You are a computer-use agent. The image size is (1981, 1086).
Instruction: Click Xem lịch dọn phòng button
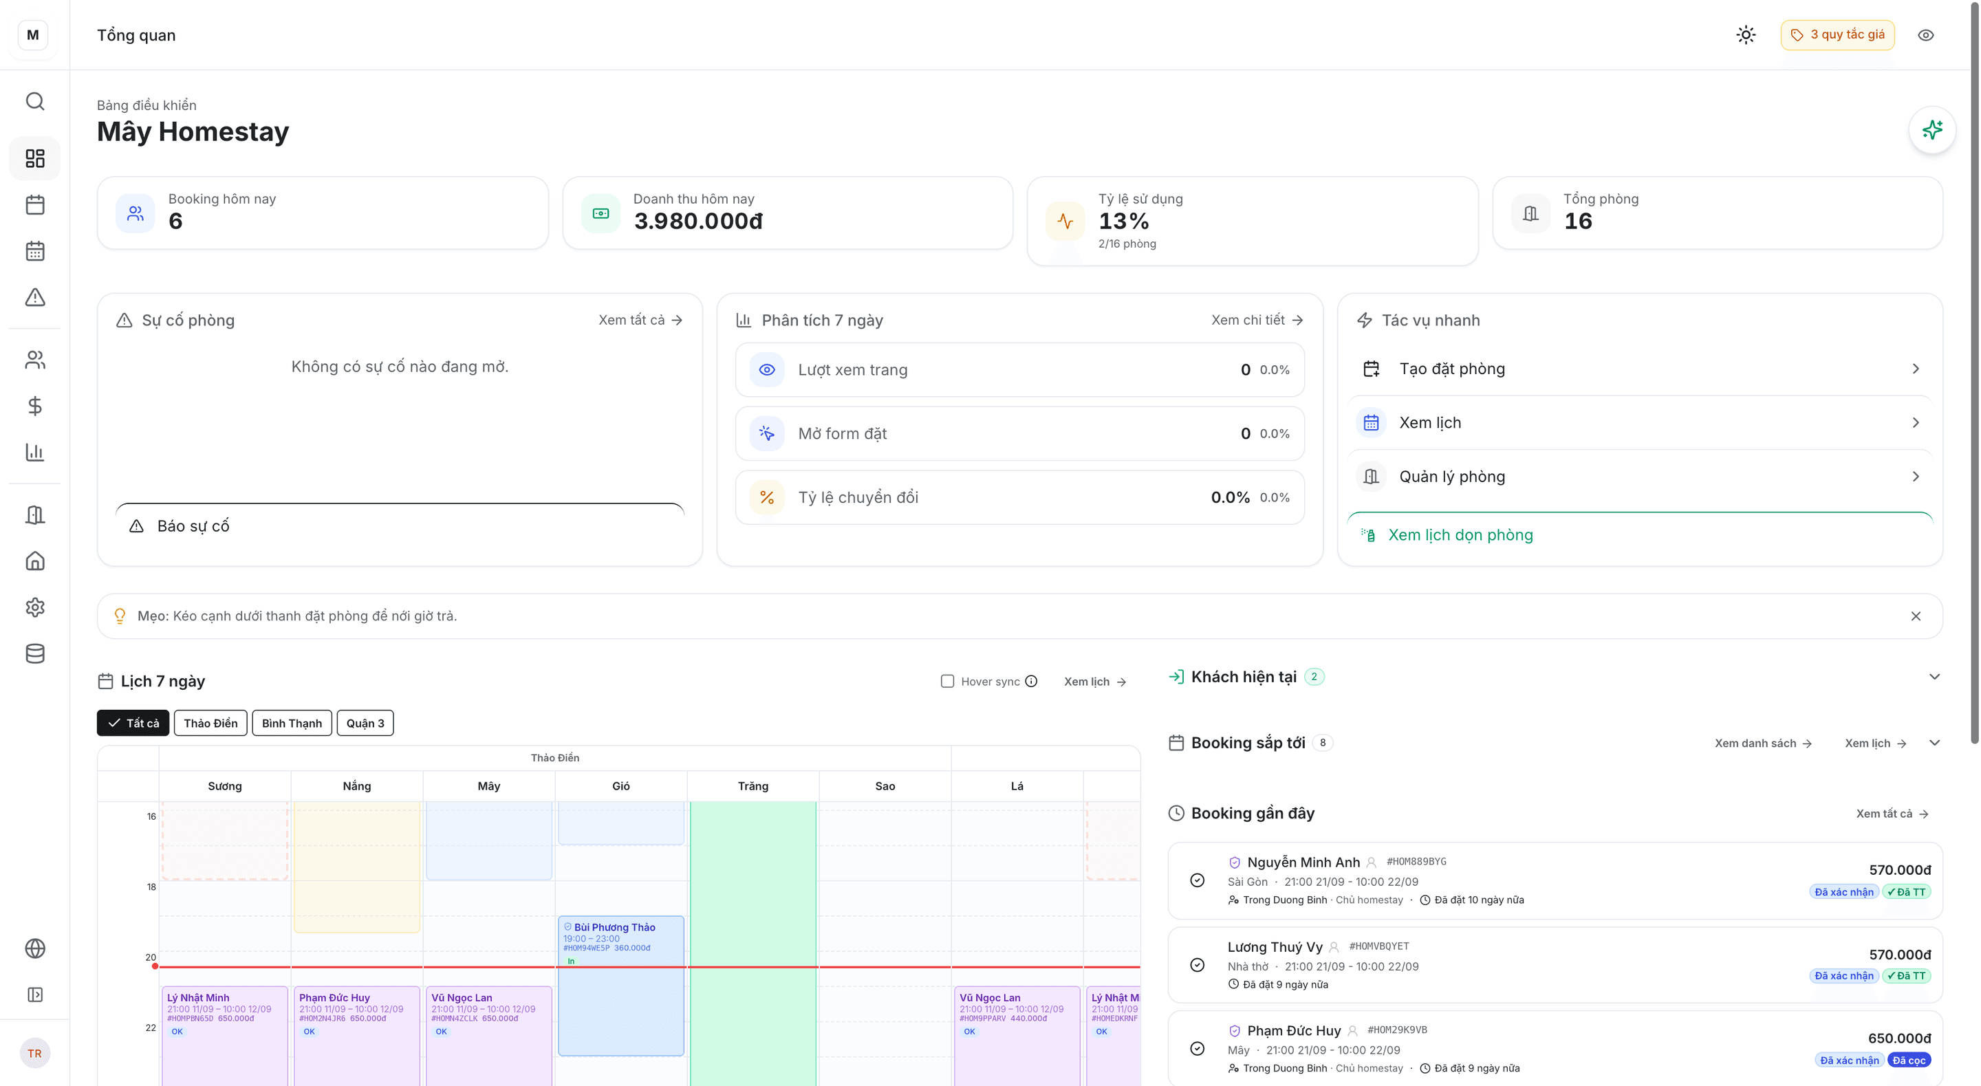1640,534
